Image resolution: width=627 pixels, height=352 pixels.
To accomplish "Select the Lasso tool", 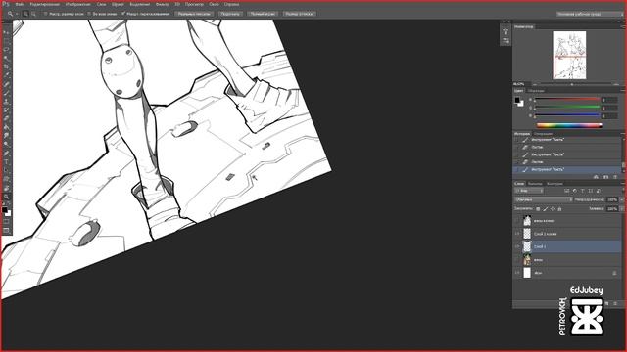I will (6, 50).
